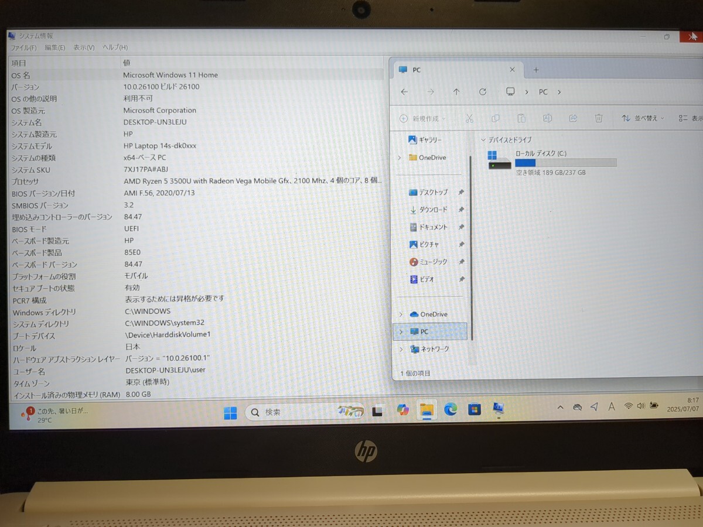The width and height of the screenshot is (703, 527).
Task: Refresh the File Explorer PC view
Action: pyautogui.click(x=483, y=92)
